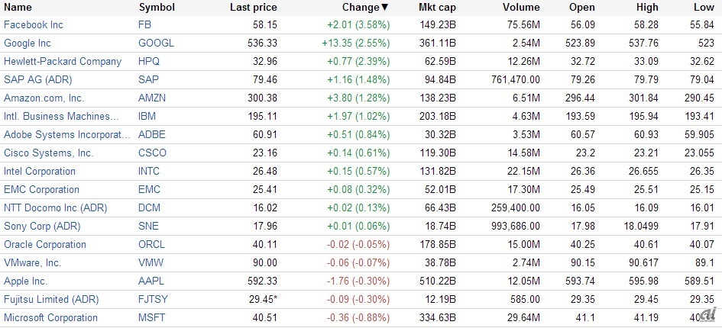Click the ADBE symbol link
This screenshot has height=328, width=722.
pos(152,135)
